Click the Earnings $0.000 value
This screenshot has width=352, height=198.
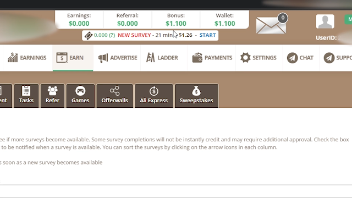point(79,23)
